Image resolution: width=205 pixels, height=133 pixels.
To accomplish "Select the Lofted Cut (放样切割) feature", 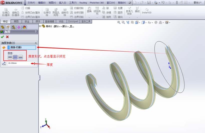I will (x=77, y=12).
